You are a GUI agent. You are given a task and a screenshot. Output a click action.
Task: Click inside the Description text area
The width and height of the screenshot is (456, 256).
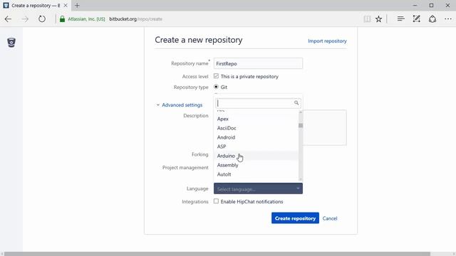click(324, 128)
